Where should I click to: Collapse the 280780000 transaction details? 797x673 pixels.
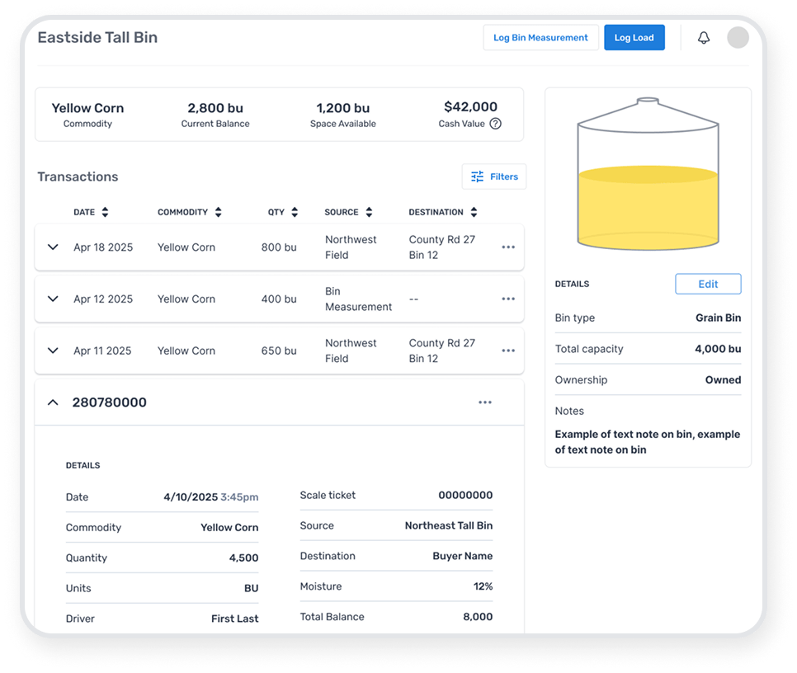[x=53, y=402]
